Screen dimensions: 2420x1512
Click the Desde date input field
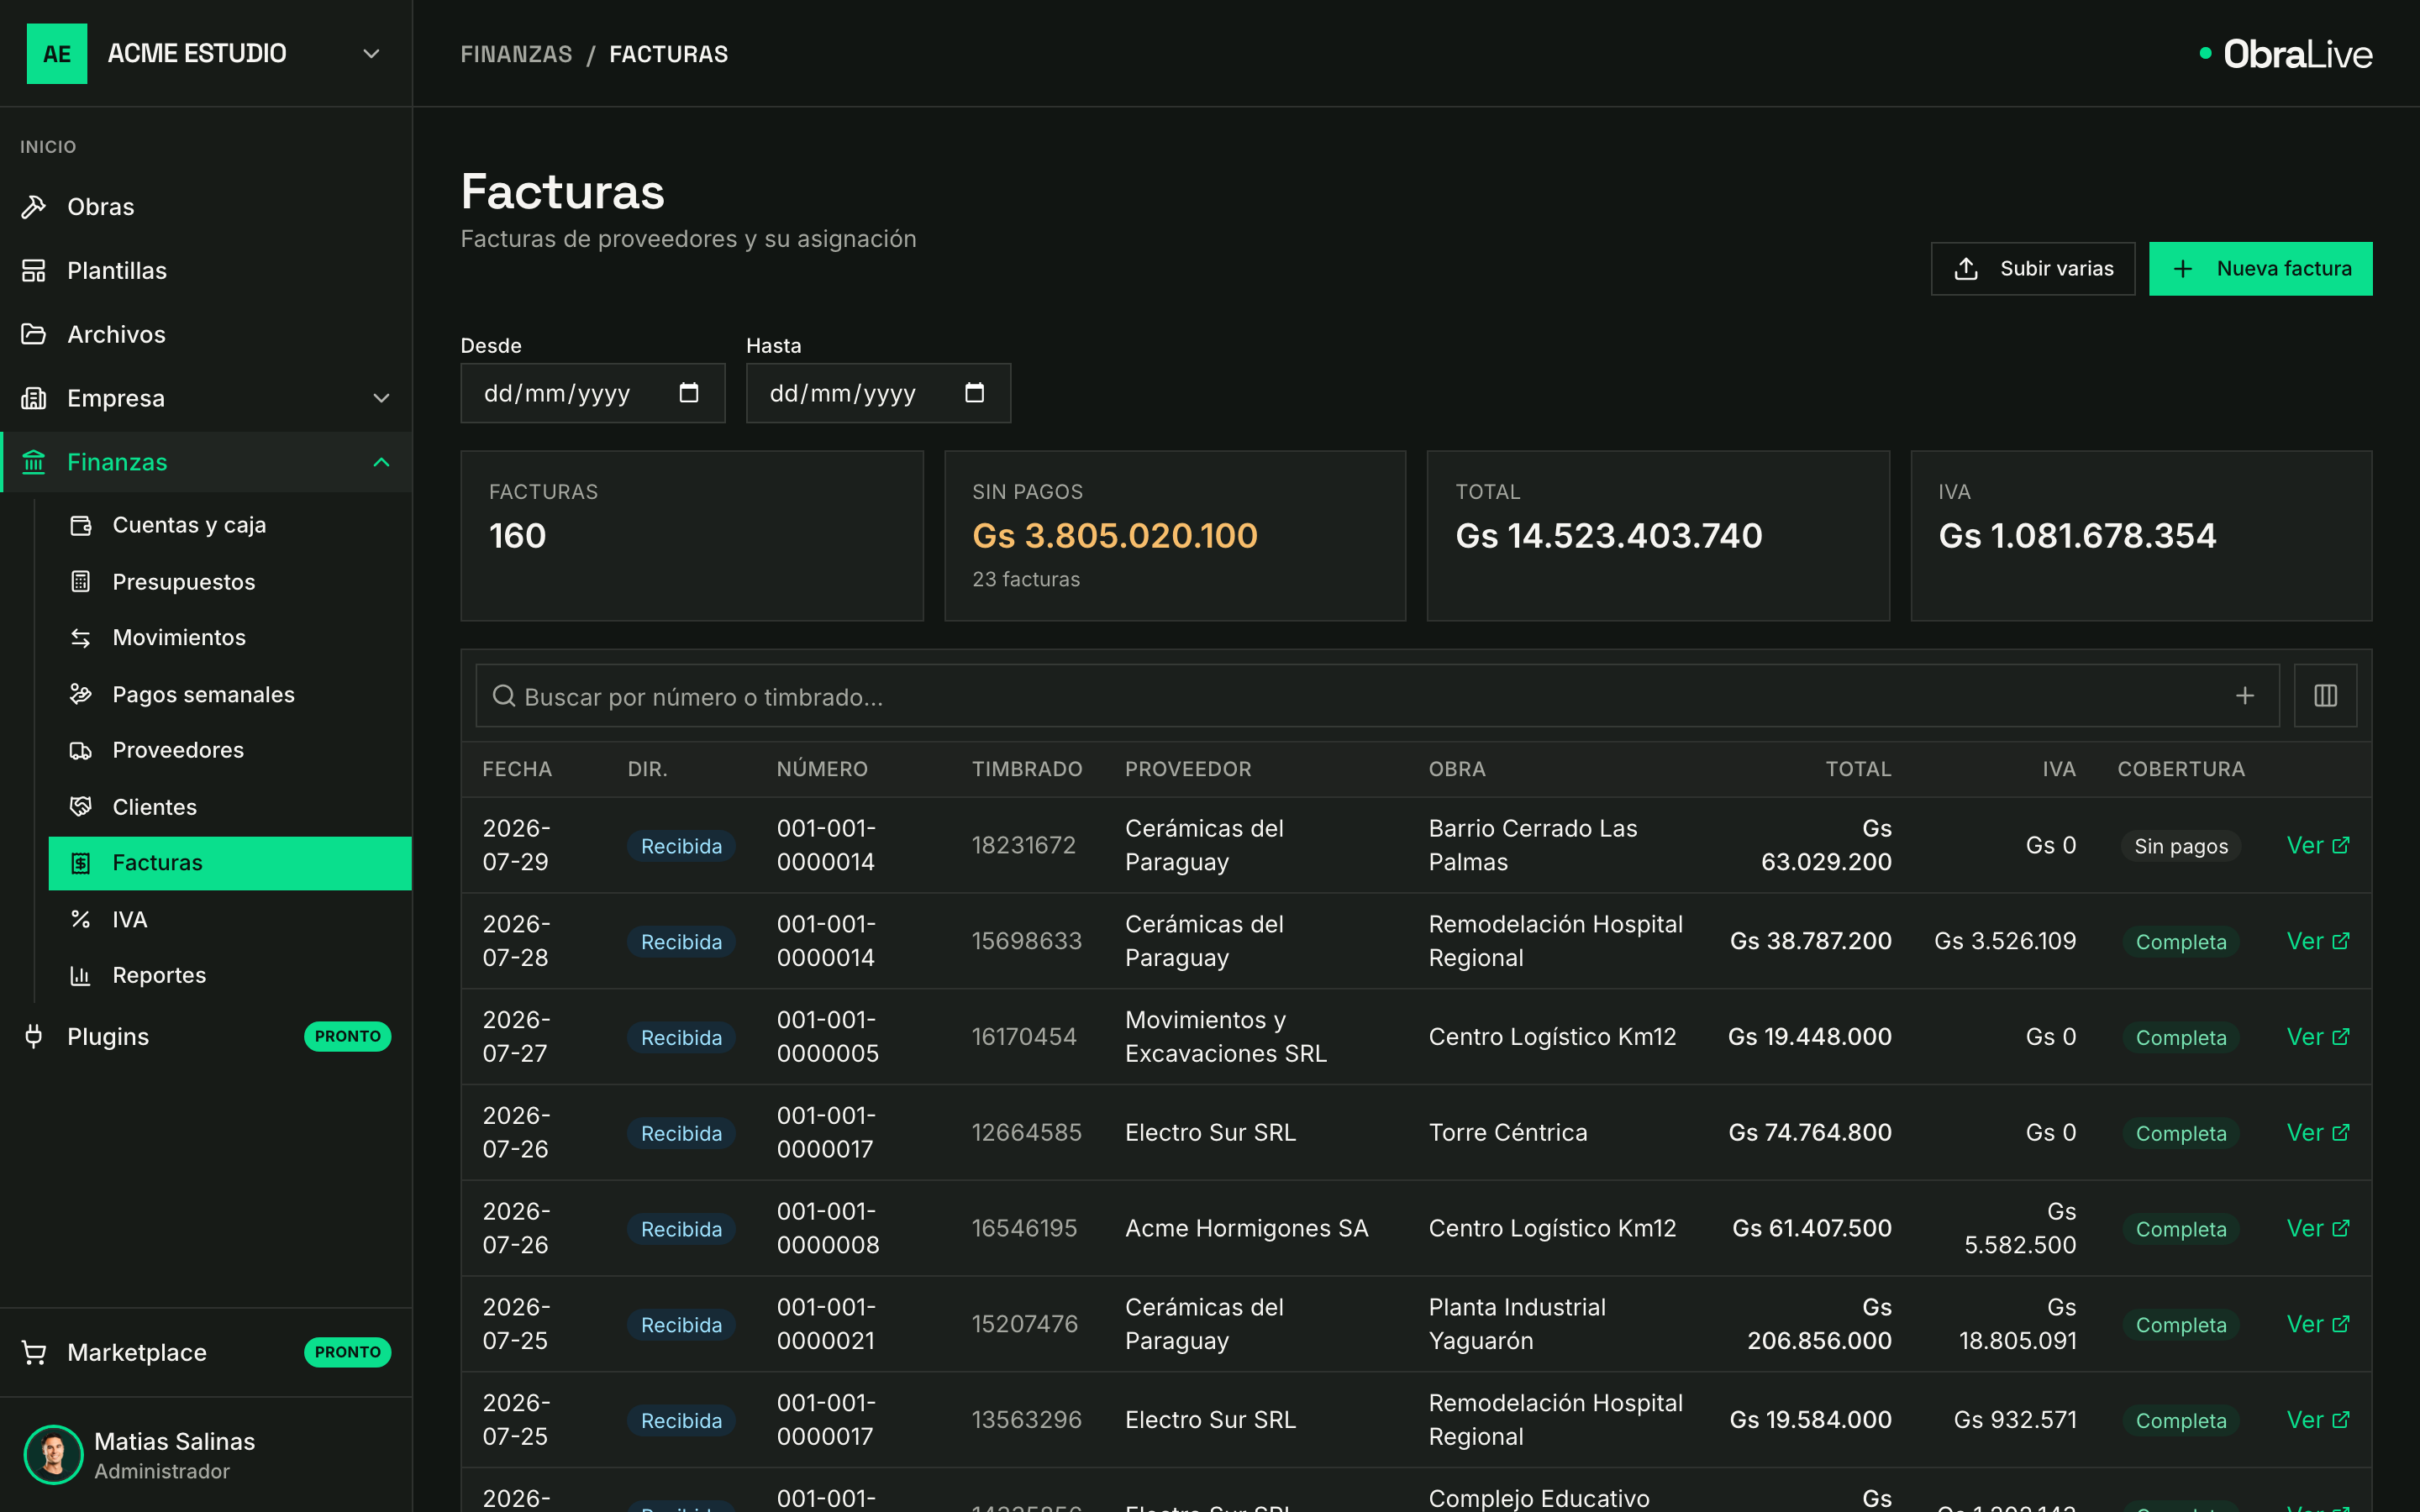[592, 393]
